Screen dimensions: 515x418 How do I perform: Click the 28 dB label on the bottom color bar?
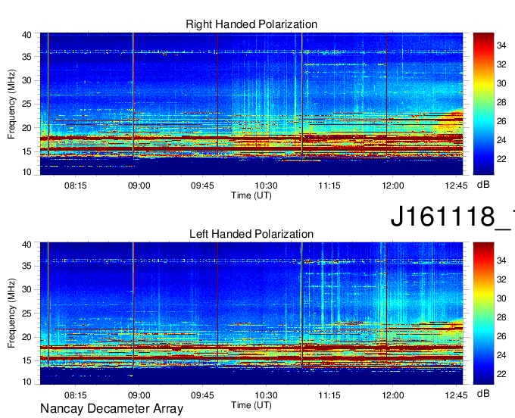(x=501, y=317)
